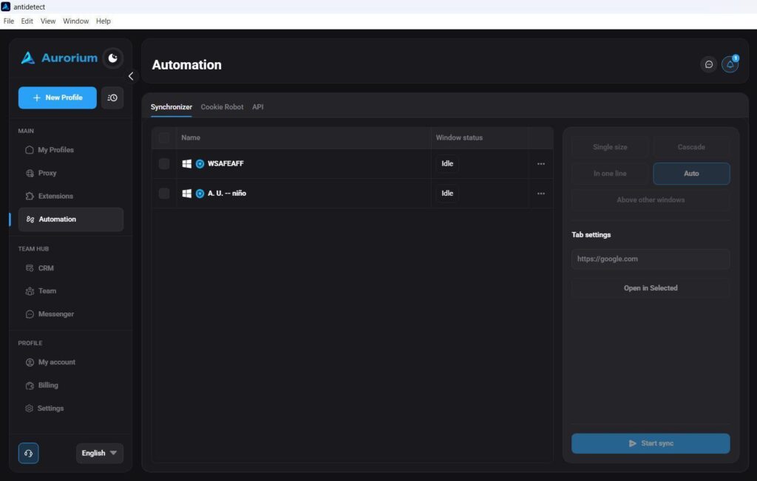Click the blue browser icon beside A. U. -- niño
757x481 pixels.
coord(200,194)
